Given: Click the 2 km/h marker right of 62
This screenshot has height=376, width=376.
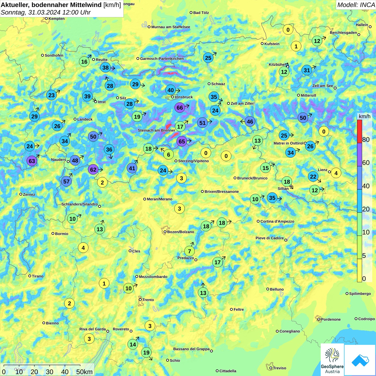Looking at the screenshot, I should pos(102,182).
